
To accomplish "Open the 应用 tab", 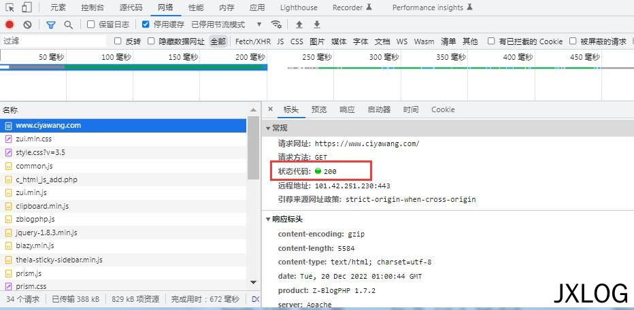I will click(x=257, y=7).
